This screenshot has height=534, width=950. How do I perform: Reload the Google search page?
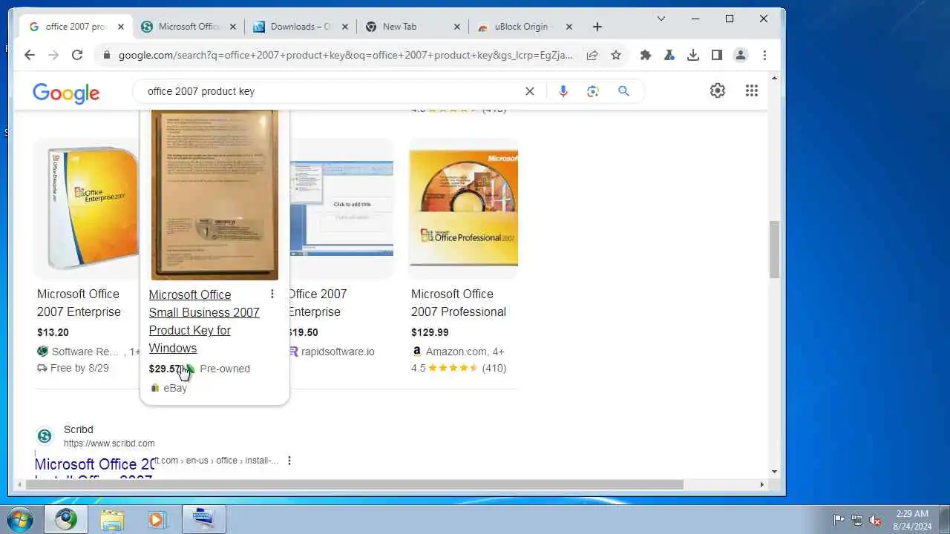77,55
